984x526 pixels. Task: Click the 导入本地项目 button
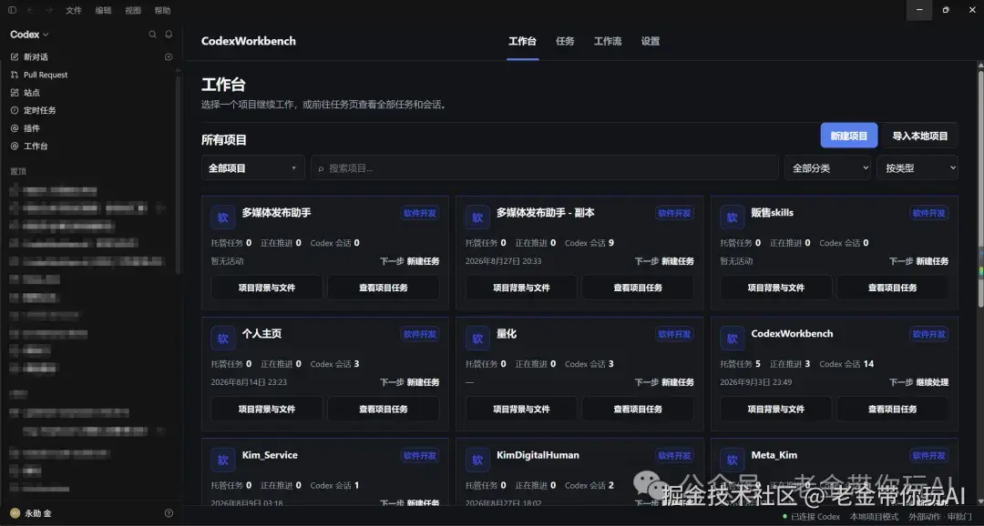point(920,136)
